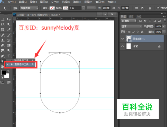Filter layers by pixel type
This screenshot has width=167, height=127.
tap(141, 21)
